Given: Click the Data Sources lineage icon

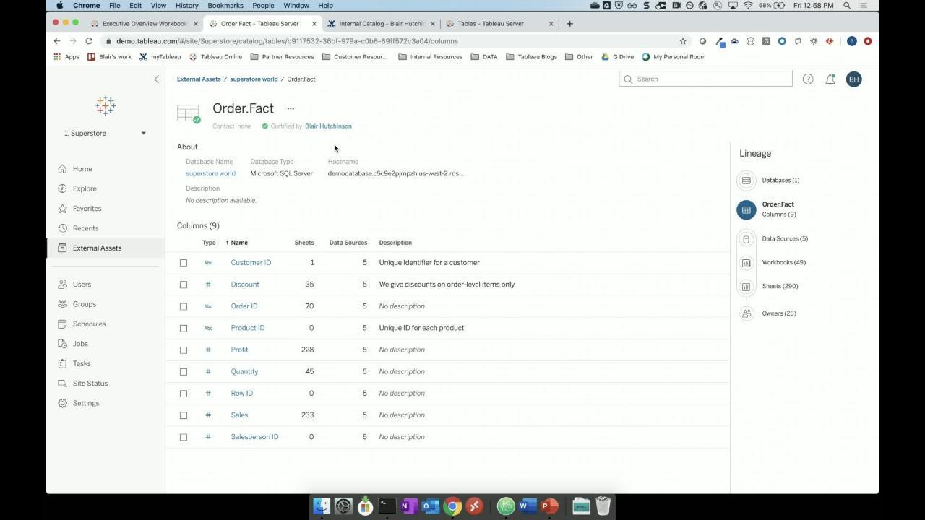Looking at the screenshot, I should (x=747, y=239).
